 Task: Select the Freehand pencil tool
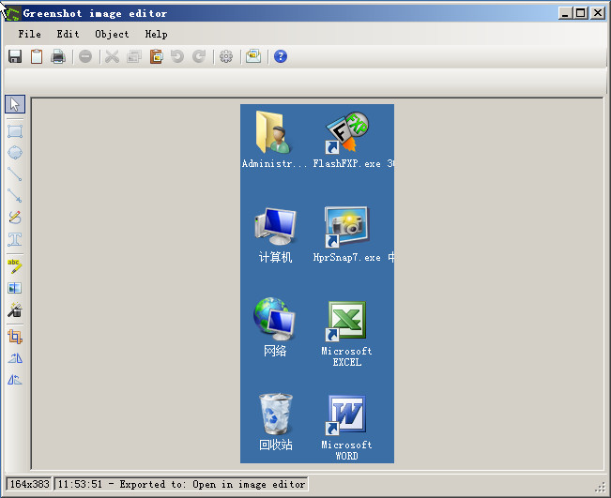pyautogui.click(x=15, y=218)
